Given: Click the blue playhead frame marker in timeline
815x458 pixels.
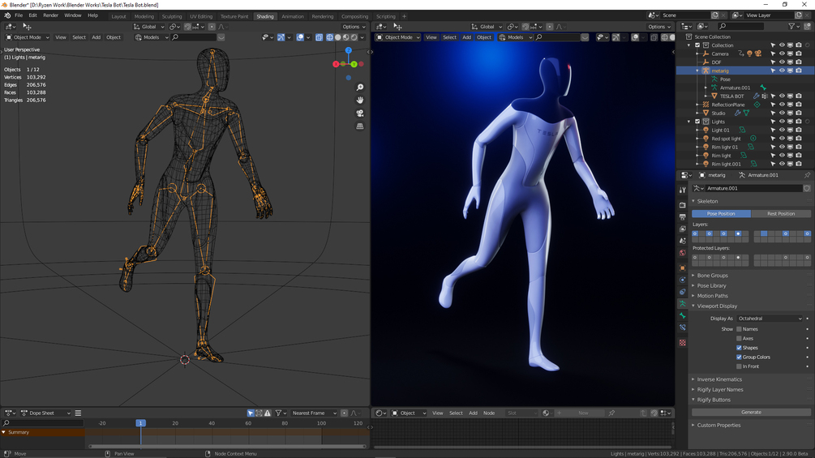Looking at the screenshot, I should coord(140,423).
